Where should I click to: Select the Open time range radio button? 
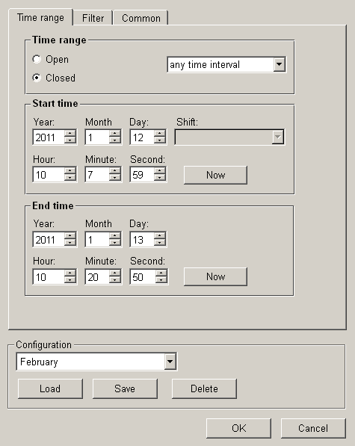37,60
